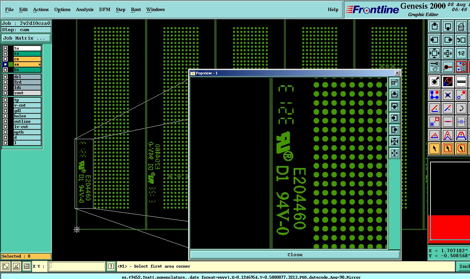
Task: Toggle the 'to' layer checkbox
Action: click(5, 48)
